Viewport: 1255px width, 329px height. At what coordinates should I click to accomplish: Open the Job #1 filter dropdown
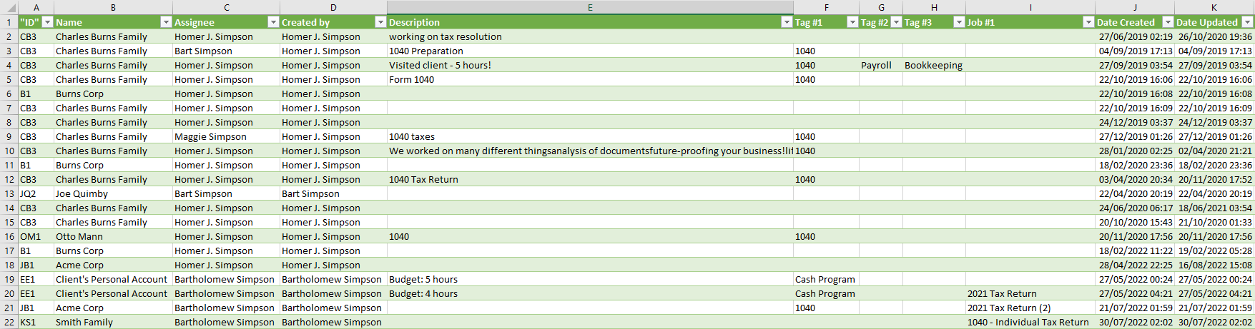1088,22
